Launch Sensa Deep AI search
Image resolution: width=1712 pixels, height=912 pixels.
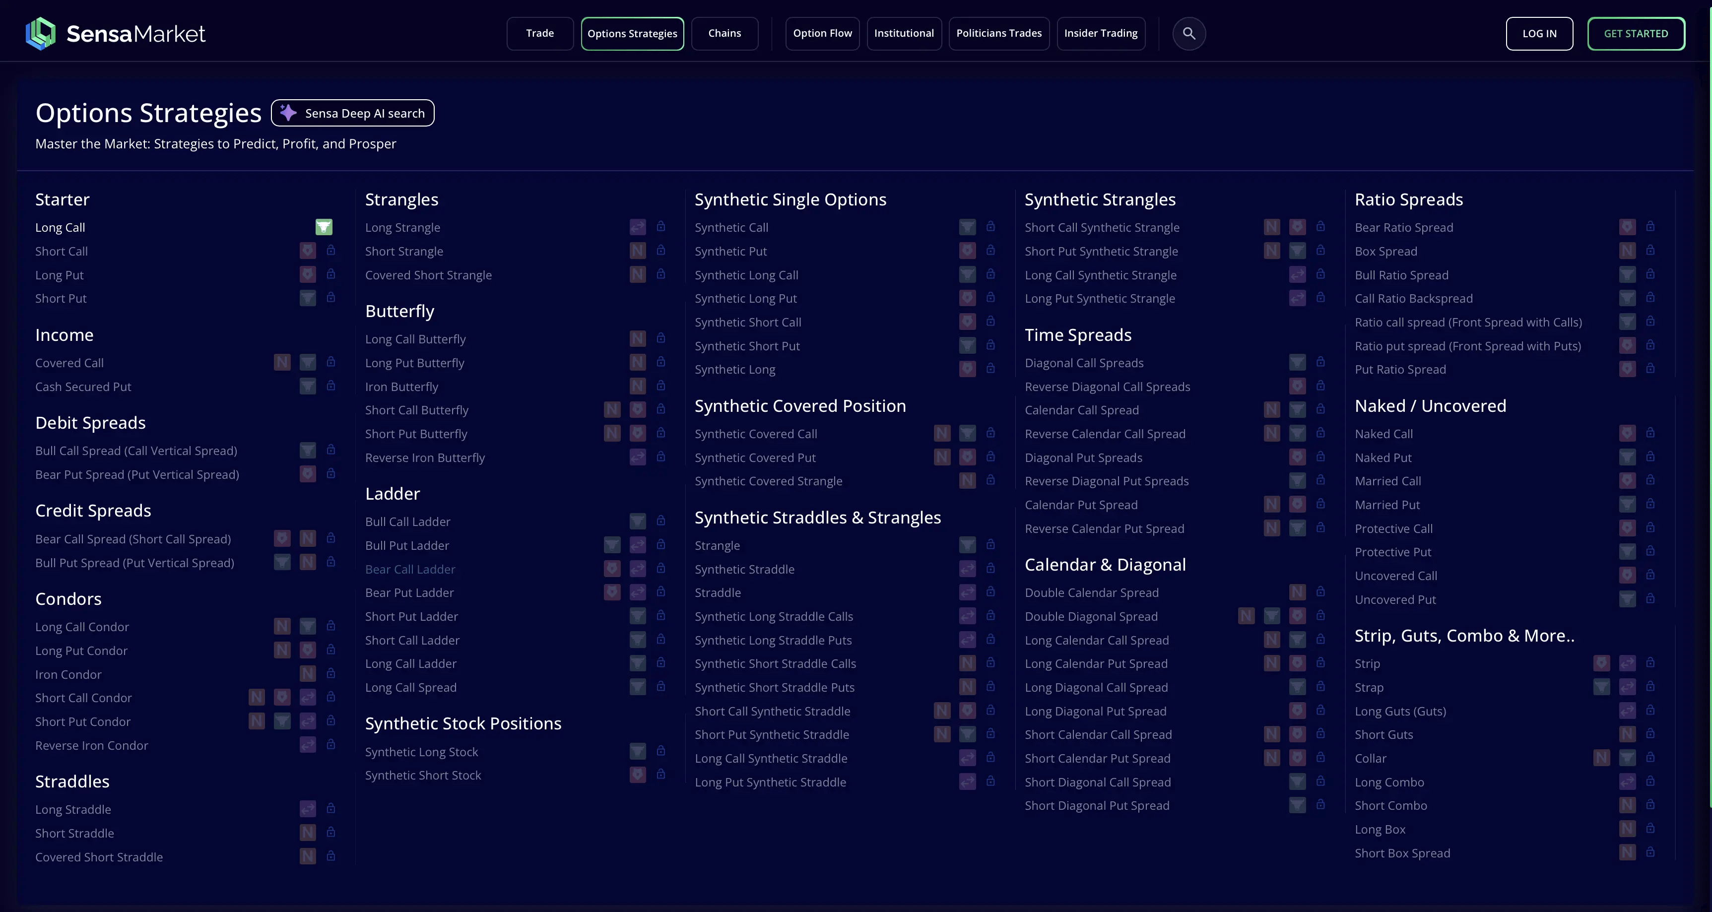pyautogui.click(x=353, y=113)
